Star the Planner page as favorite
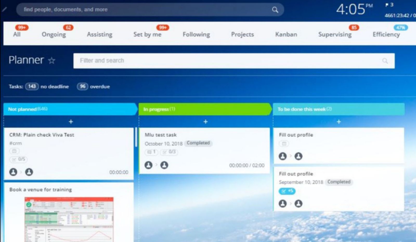416x242 pixels. (x=52, y=60)
